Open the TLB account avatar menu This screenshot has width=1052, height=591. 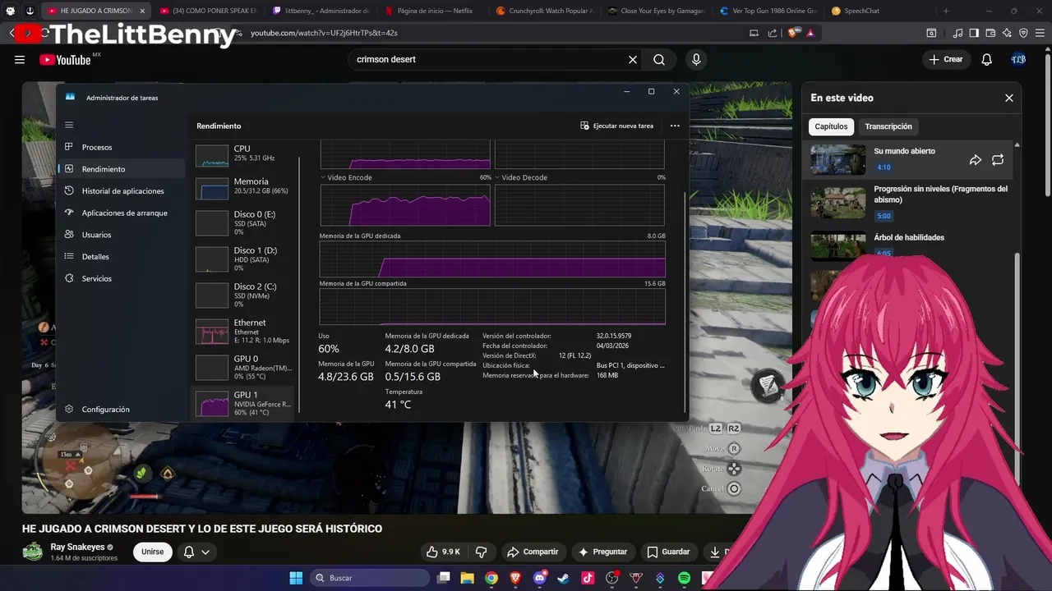1018,59
